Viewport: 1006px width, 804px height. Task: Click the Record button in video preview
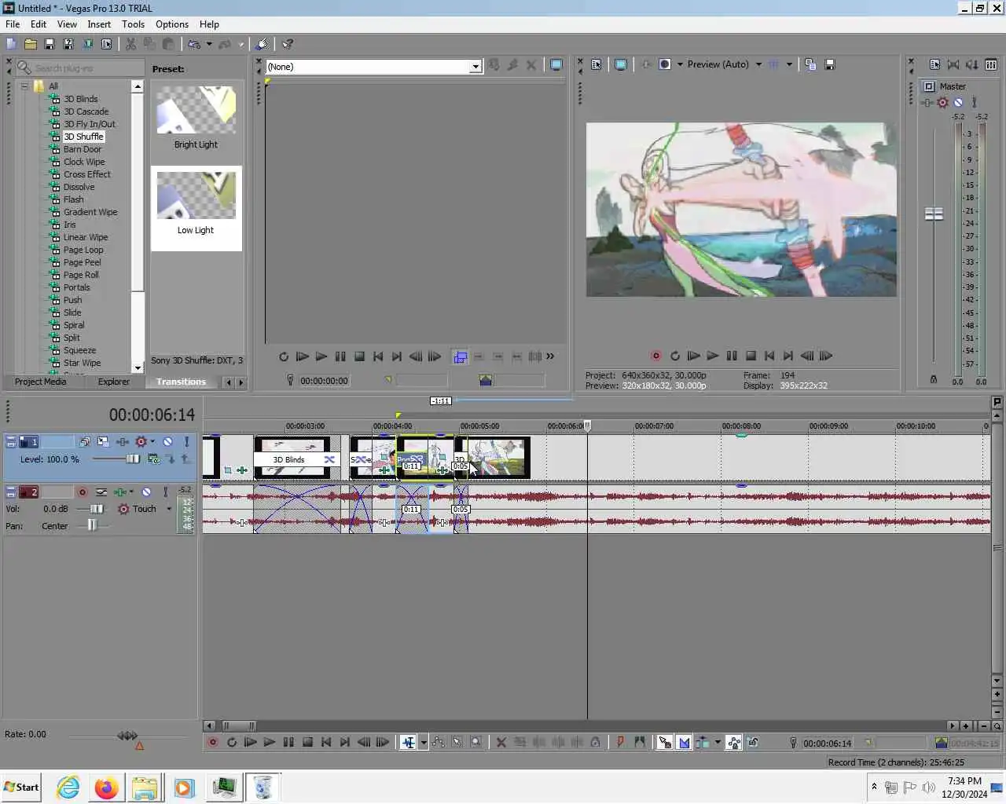tap(655, 356)
